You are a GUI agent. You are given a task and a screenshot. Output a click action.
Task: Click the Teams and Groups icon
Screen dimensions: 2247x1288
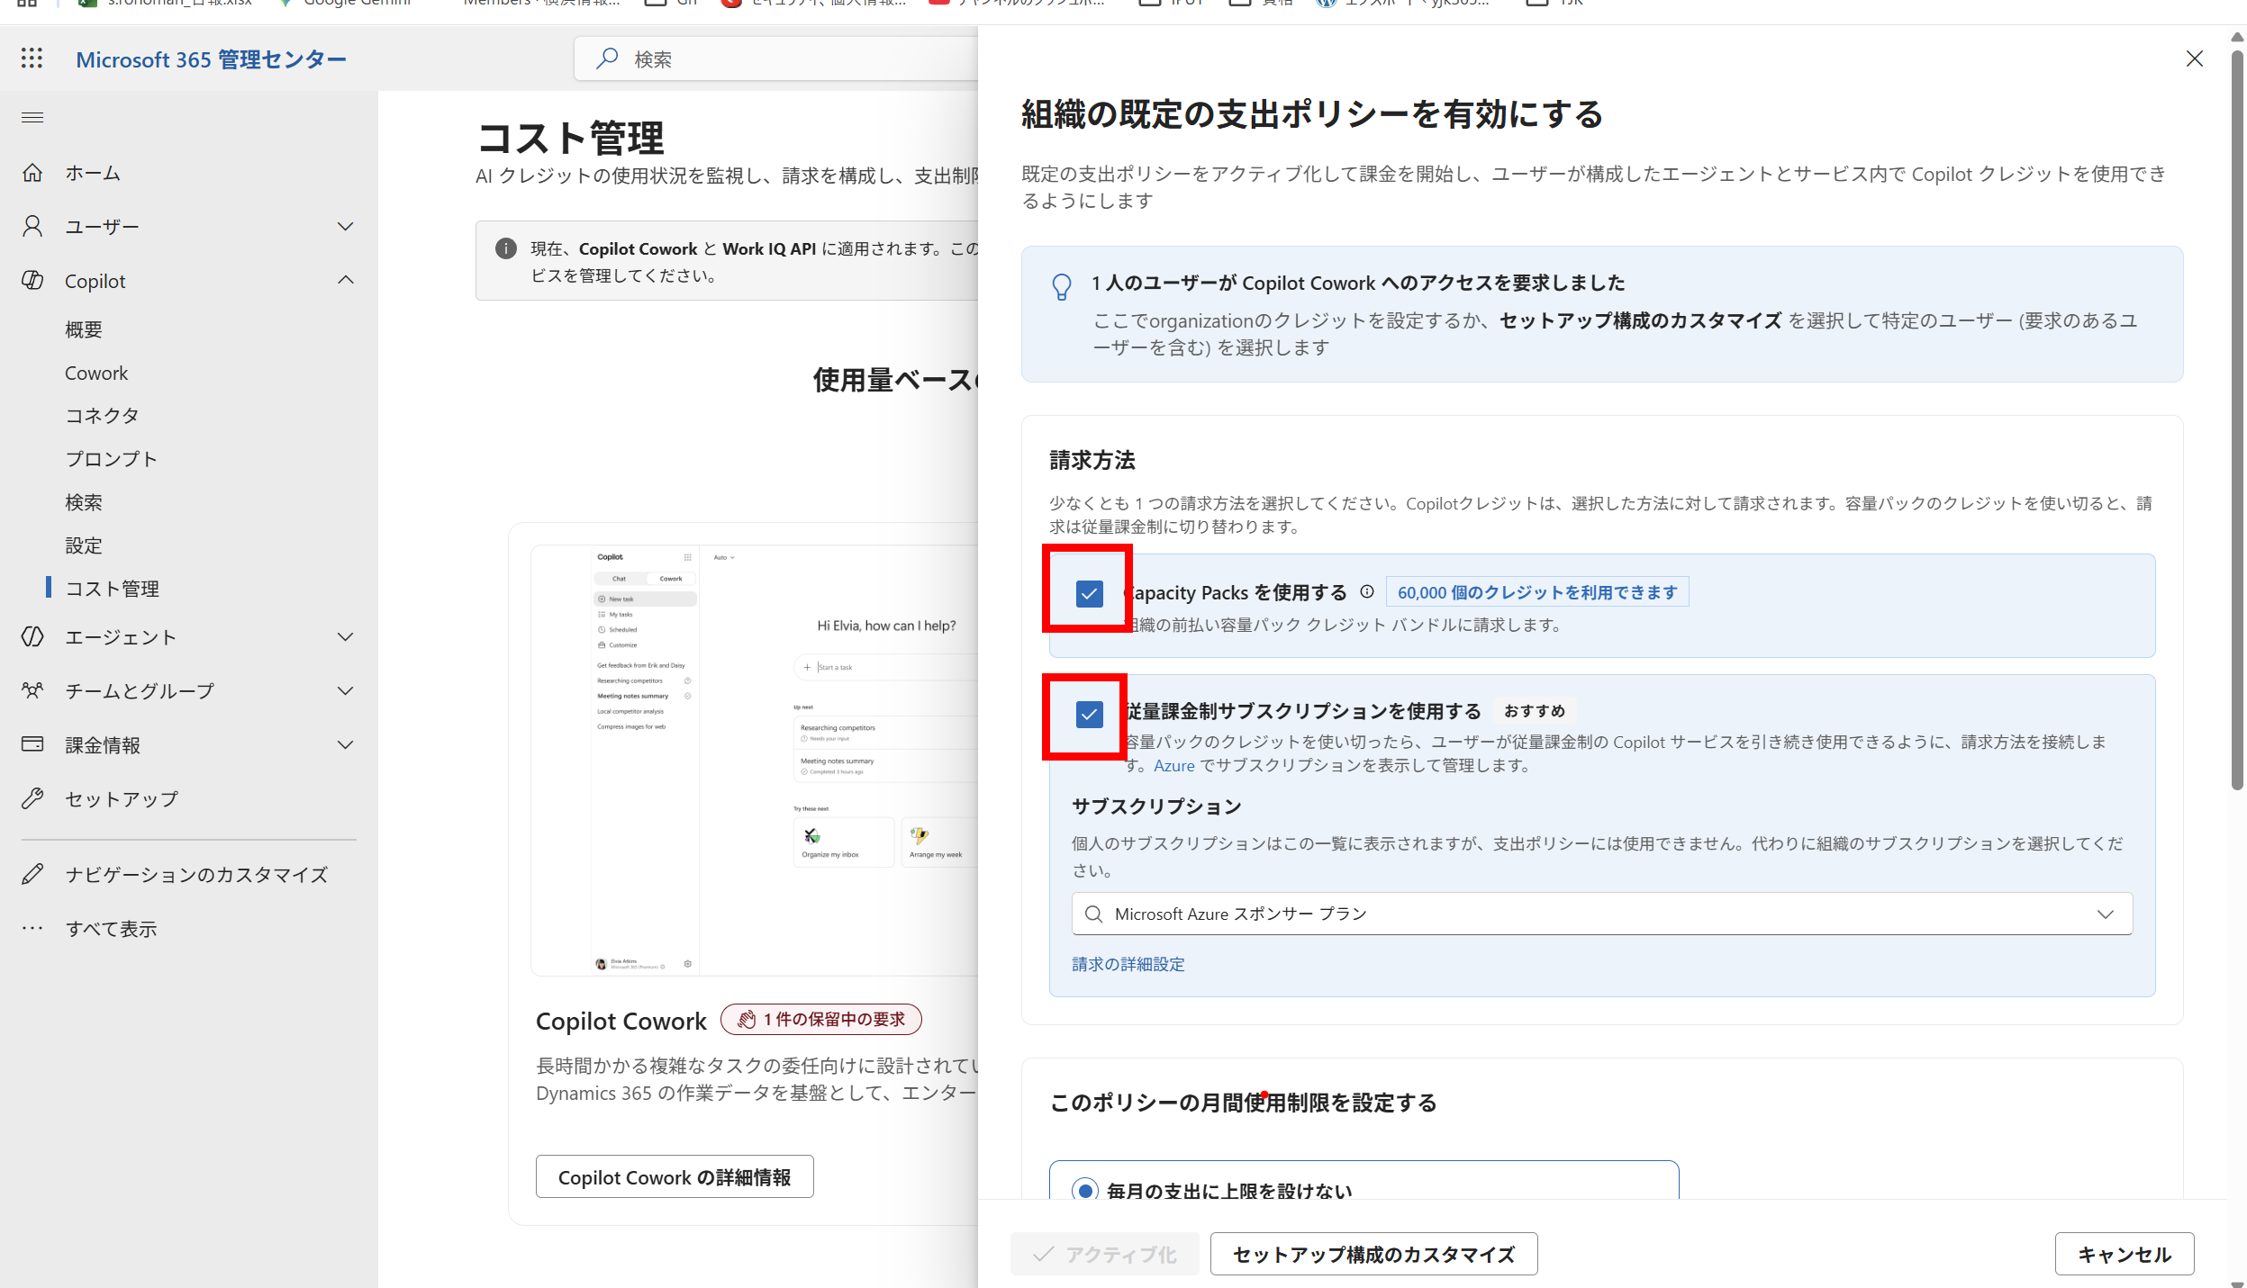tap(32, 691)
